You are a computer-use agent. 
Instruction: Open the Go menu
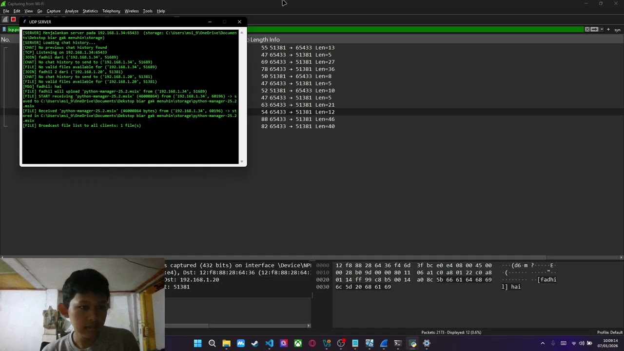[40, 11]
